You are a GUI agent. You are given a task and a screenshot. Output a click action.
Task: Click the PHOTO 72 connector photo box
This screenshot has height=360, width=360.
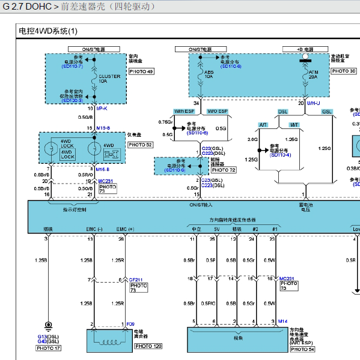[x=224, y=170]
